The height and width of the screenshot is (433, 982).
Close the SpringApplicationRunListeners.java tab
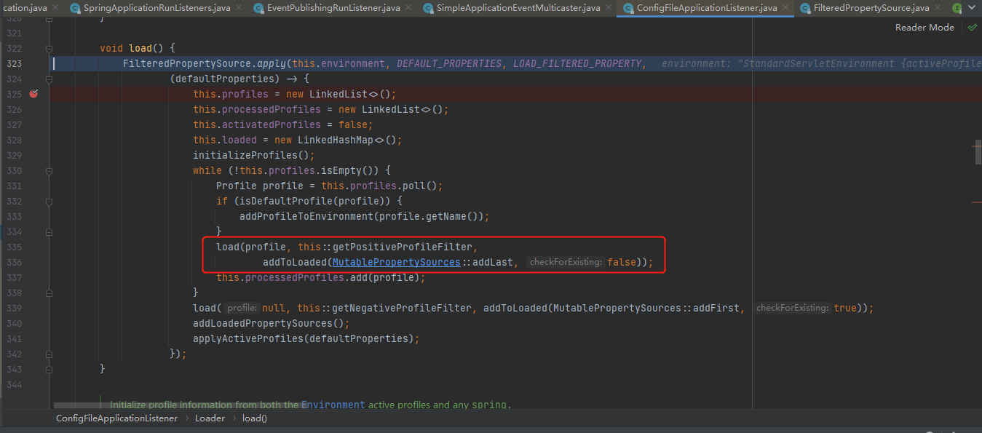click(240, 8)
